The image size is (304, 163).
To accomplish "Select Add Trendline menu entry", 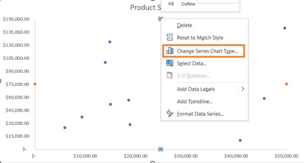I will click(194, 101).
